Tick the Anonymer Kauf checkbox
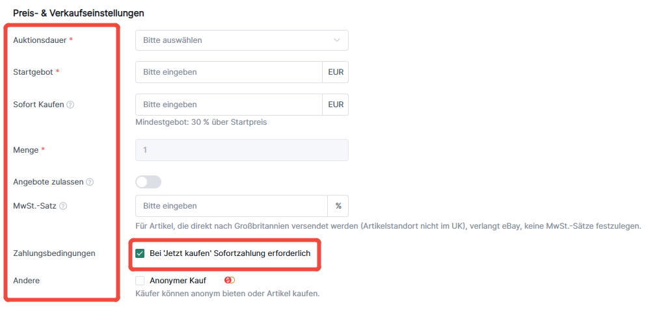This screenshot has width=672, height=319. pyautogui.click(x=140, y=281)
